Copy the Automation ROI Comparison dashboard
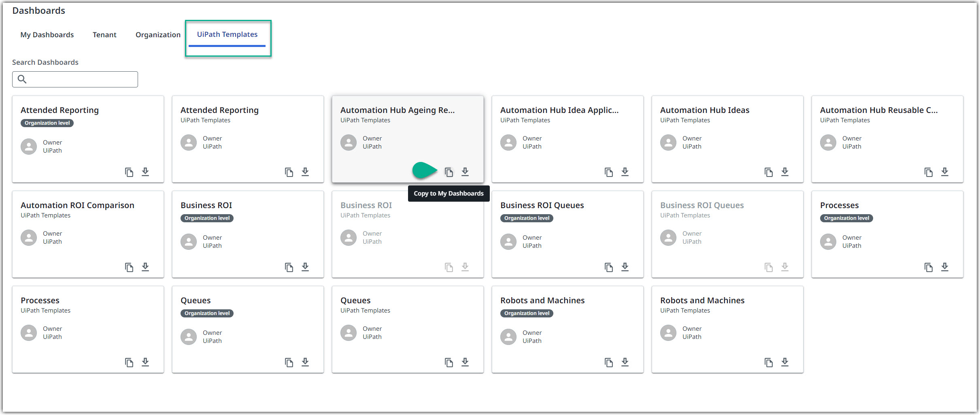980x415 pixels. [129, 267]
